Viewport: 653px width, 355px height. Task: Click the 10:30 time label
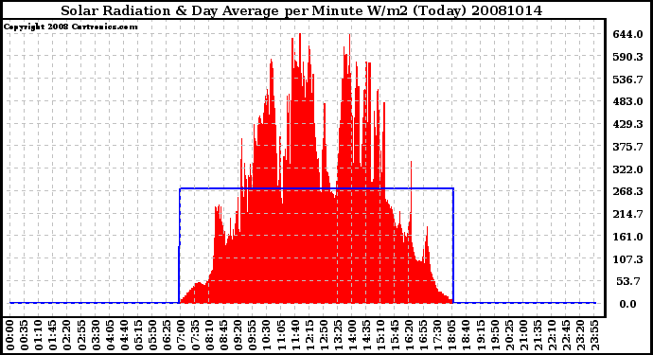267,335
